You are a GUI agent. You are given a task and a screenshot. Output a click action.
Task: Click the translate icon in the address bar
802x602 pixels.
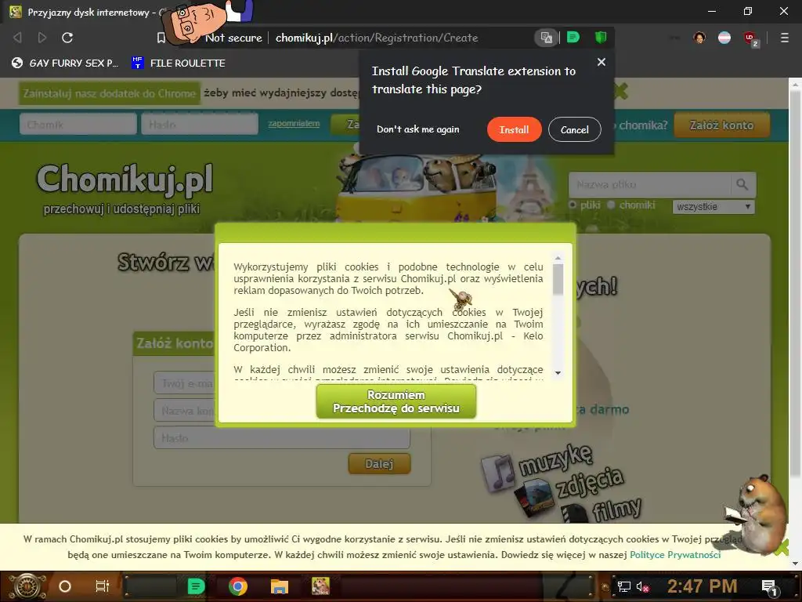point(546,38)
